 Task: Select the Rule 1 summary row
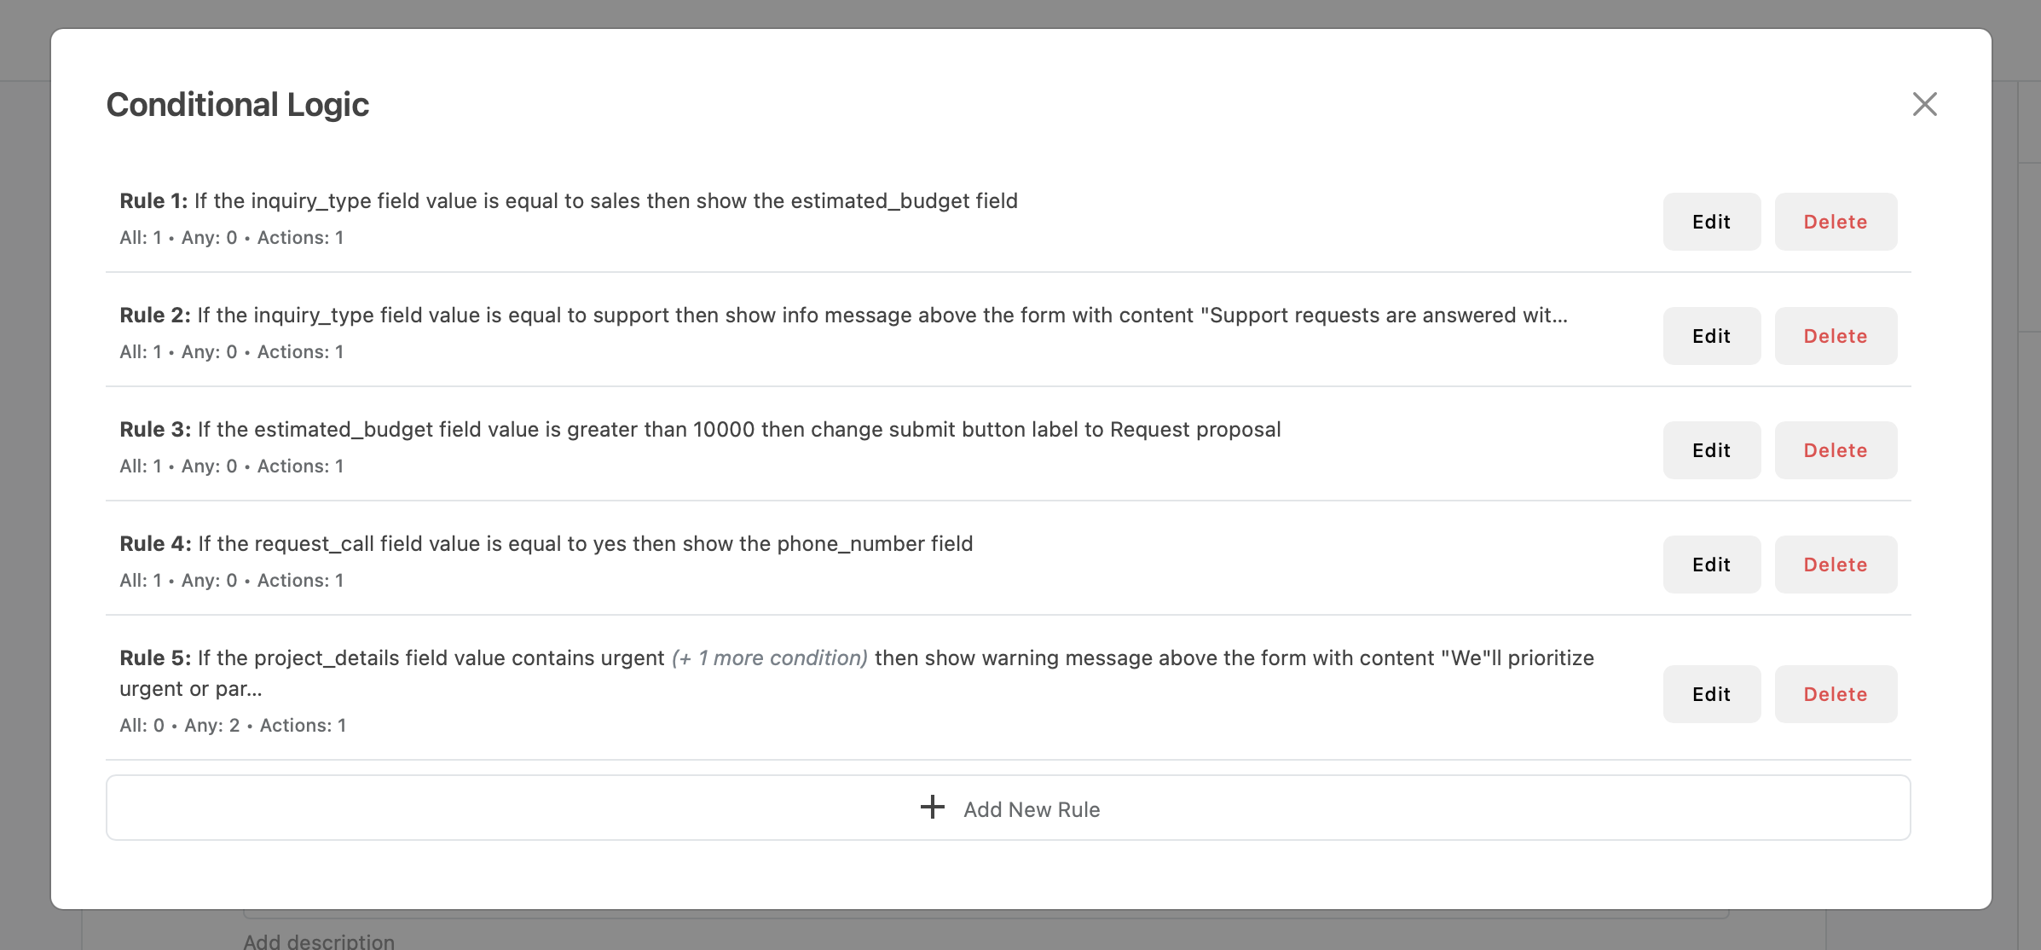(569, 201)
